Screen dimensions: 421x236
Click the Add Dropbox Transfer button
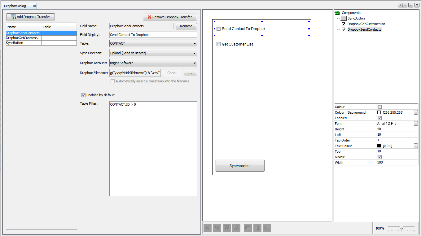tap(30, 17)
